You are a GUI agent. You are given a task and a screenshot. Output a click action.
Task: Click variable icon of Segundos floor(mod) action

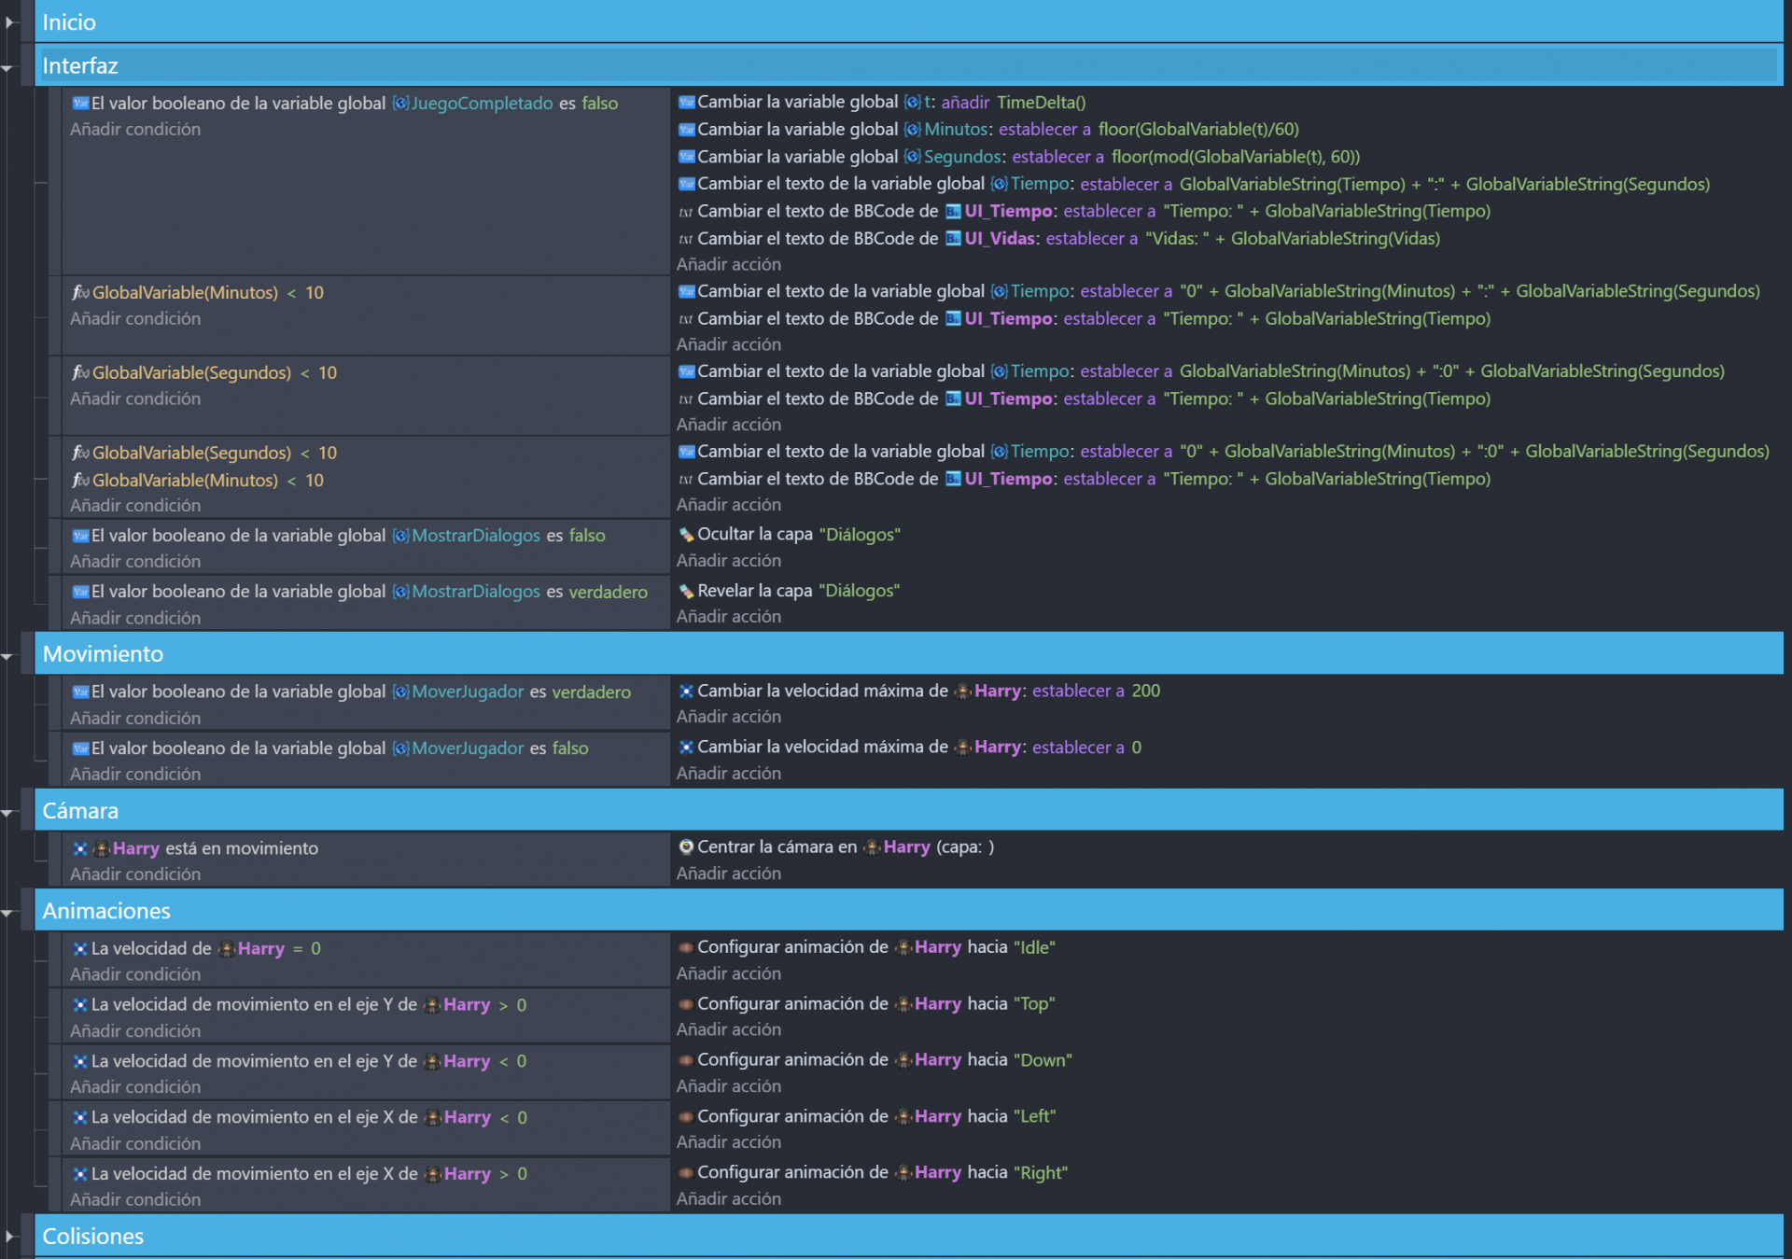pyautogui.click(x=686, y=157)
